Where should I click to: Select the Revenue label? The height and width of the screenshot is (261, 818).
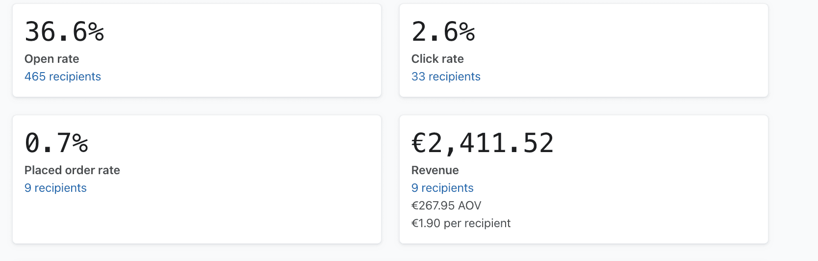click(435, 170)
